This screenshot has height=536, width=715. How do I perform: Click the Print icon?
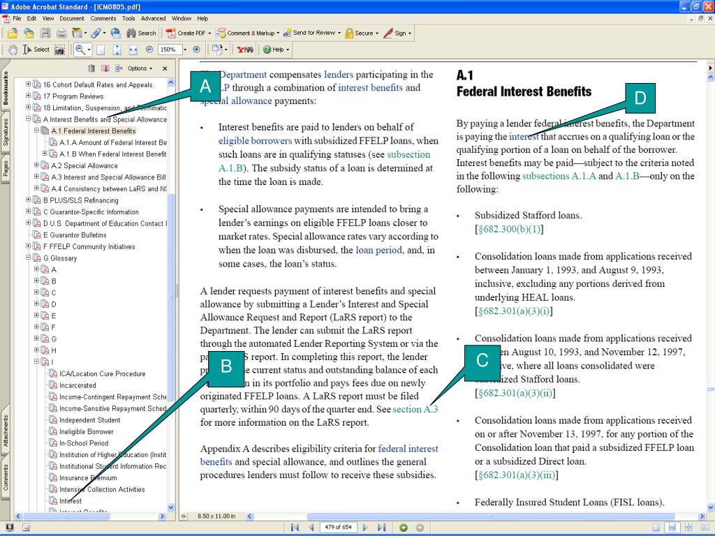pos(61,33)
